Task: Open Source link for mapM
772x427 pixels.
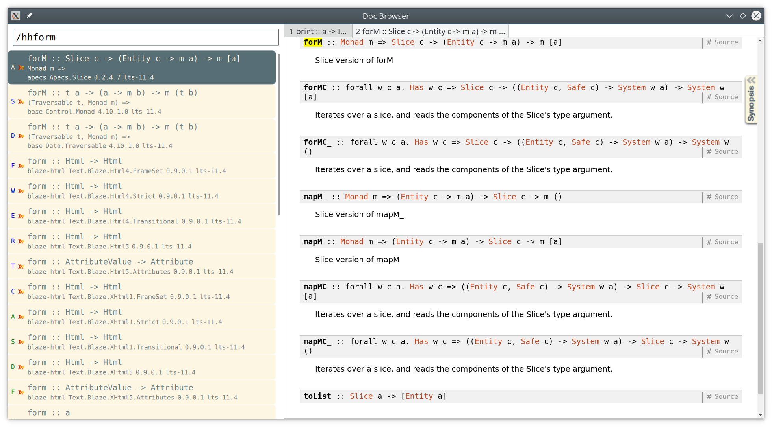Action: pyautogui.click(x=722, y=242)
